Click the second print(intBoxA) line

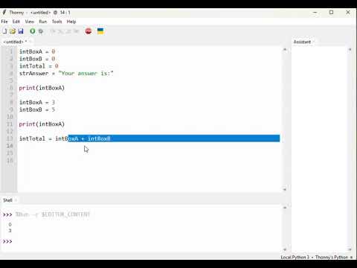(x=42, y=124)
